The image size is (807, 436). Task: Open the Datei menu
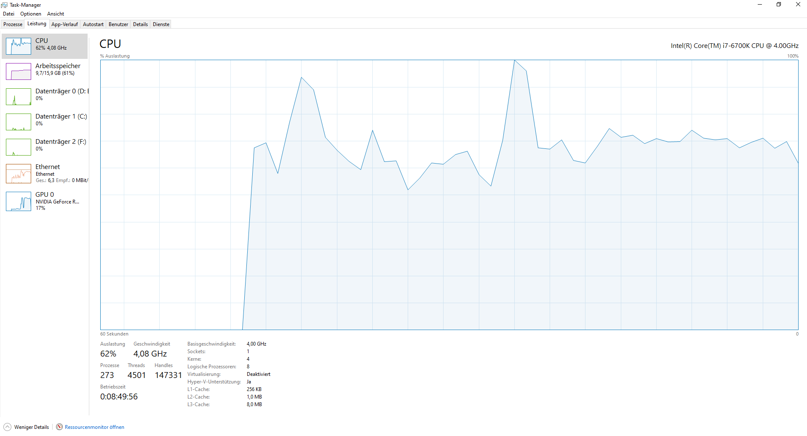click(x=8, y=14)
